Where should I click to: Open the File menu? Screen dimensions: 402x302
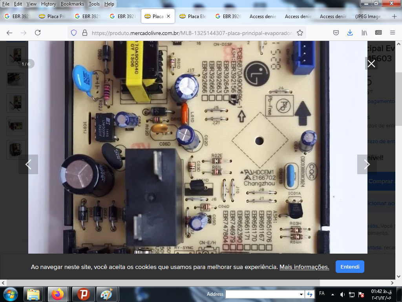(x=5, y=4)
